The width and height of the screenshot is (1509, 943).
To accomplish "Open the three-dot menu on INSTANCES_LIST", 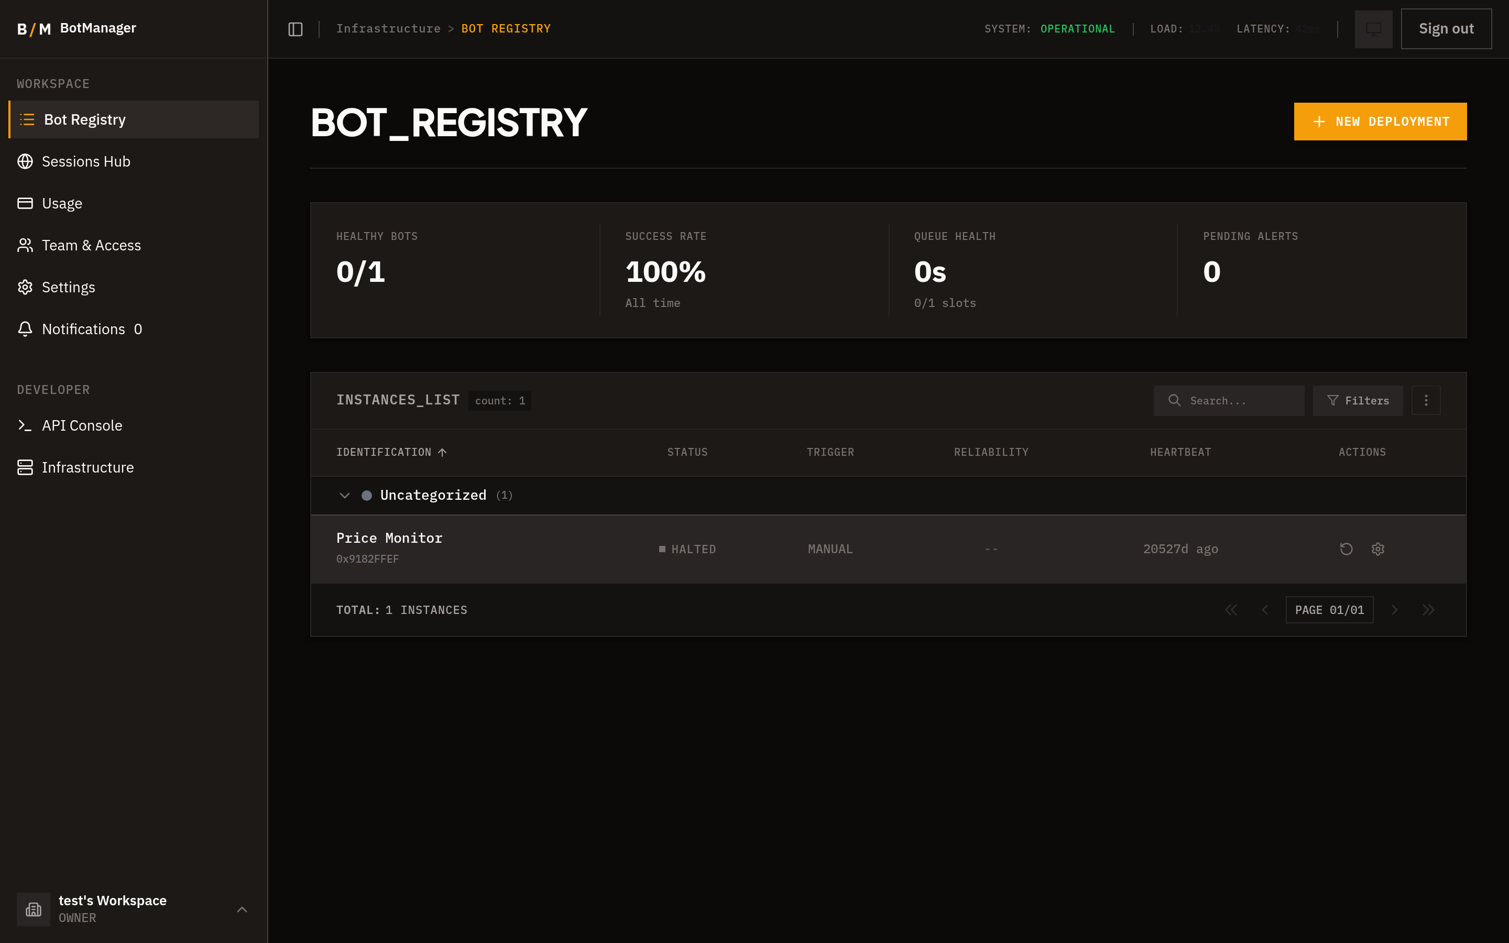I will (x=1426, y=400).
